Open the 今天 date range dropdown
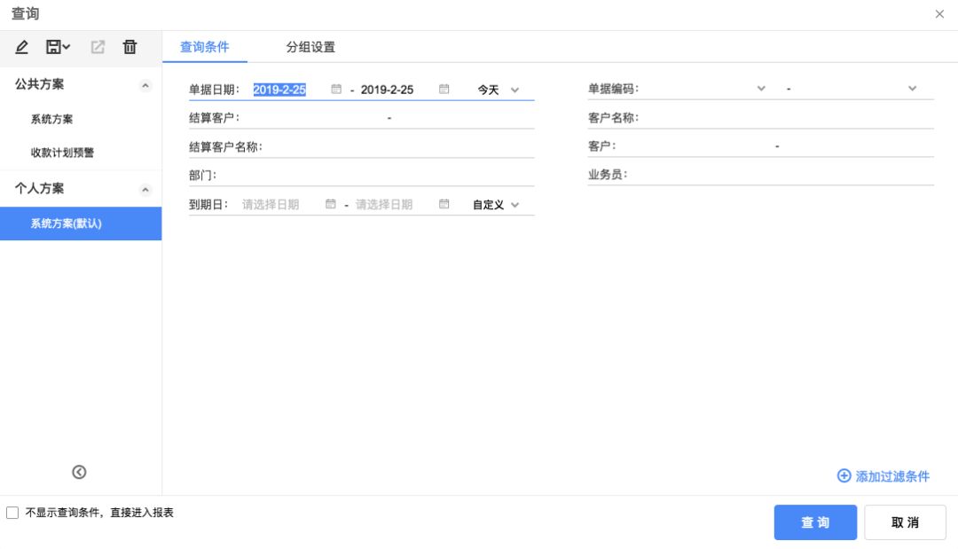 pyautogui.click(x=499, y=90)
